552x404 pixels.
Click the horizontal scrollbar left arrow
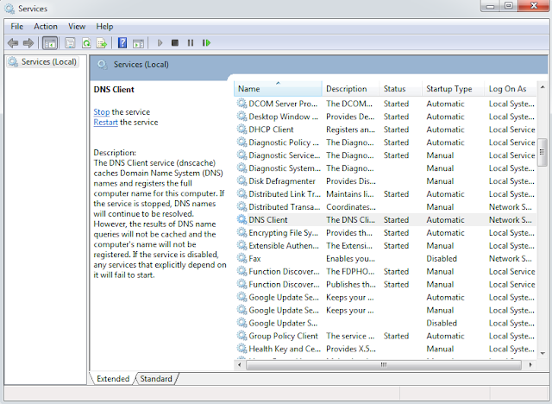tap(240, 365)
